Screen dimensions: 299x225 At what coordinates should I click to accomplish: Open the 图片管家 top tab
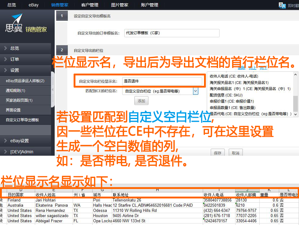[x=120, y=5]
